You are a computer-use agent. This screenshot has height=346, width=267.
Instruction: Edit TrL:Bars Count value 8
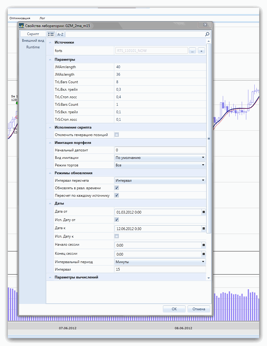coord(160,82)
